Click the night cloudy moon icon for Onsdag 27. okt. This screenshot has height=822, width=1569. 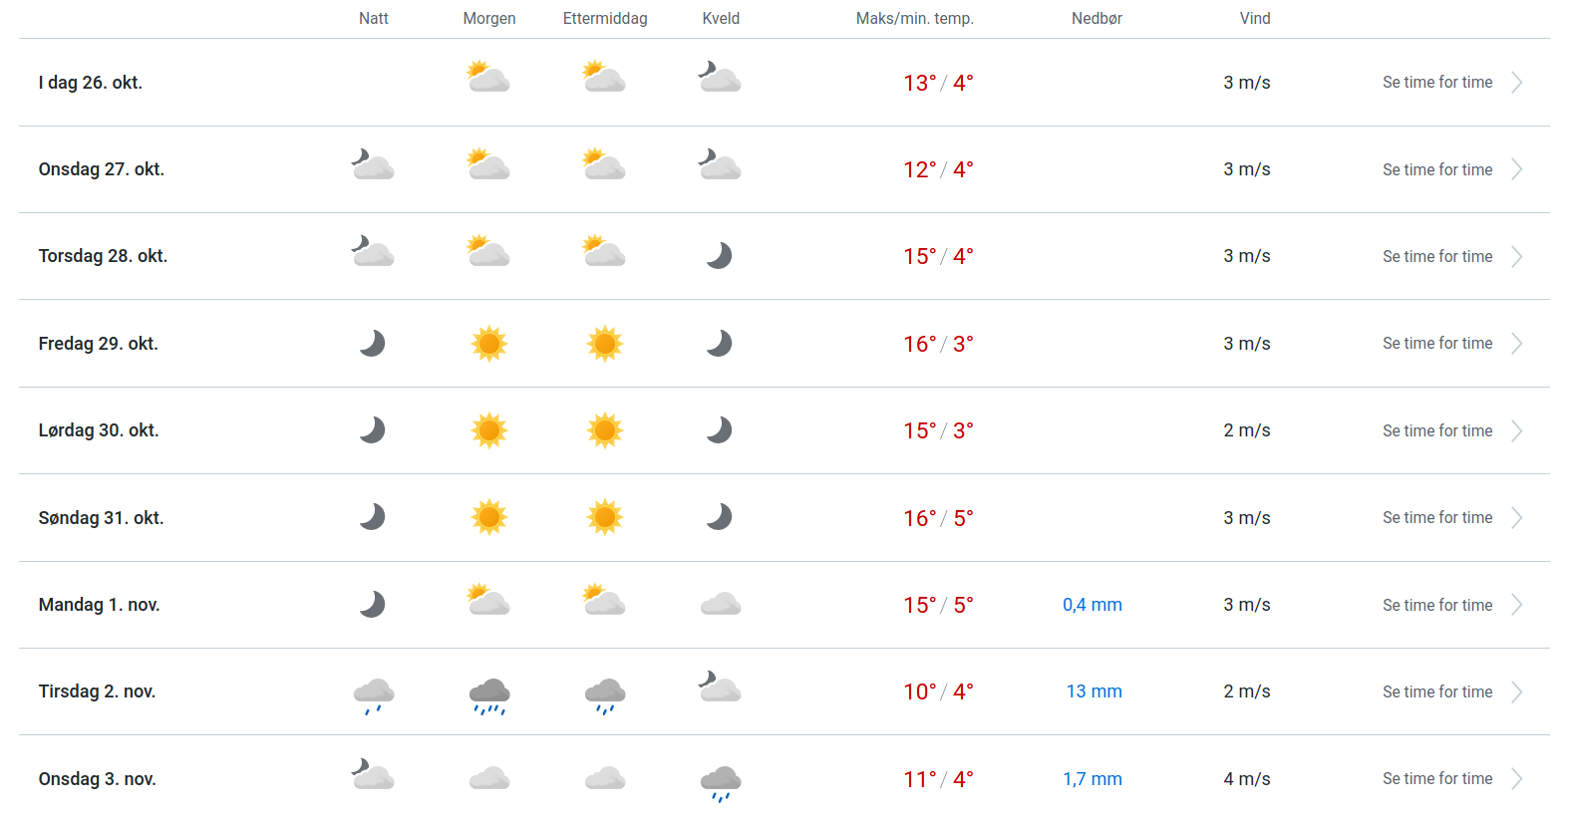point(373,164)
